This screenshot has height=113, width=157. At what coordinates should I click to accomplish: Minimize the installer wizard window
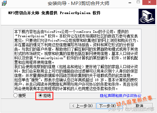click(130, 3)
